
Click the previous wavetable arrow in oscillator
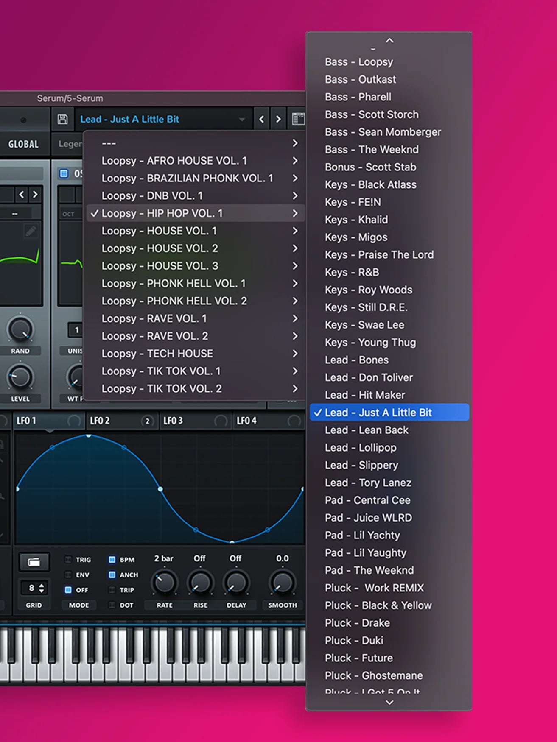pos(21,195)
